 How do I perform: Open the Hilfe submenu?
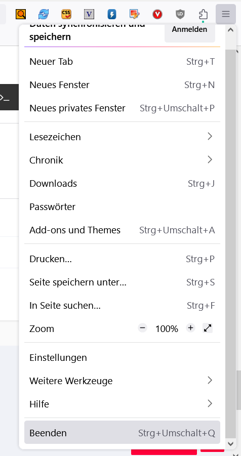122,404
